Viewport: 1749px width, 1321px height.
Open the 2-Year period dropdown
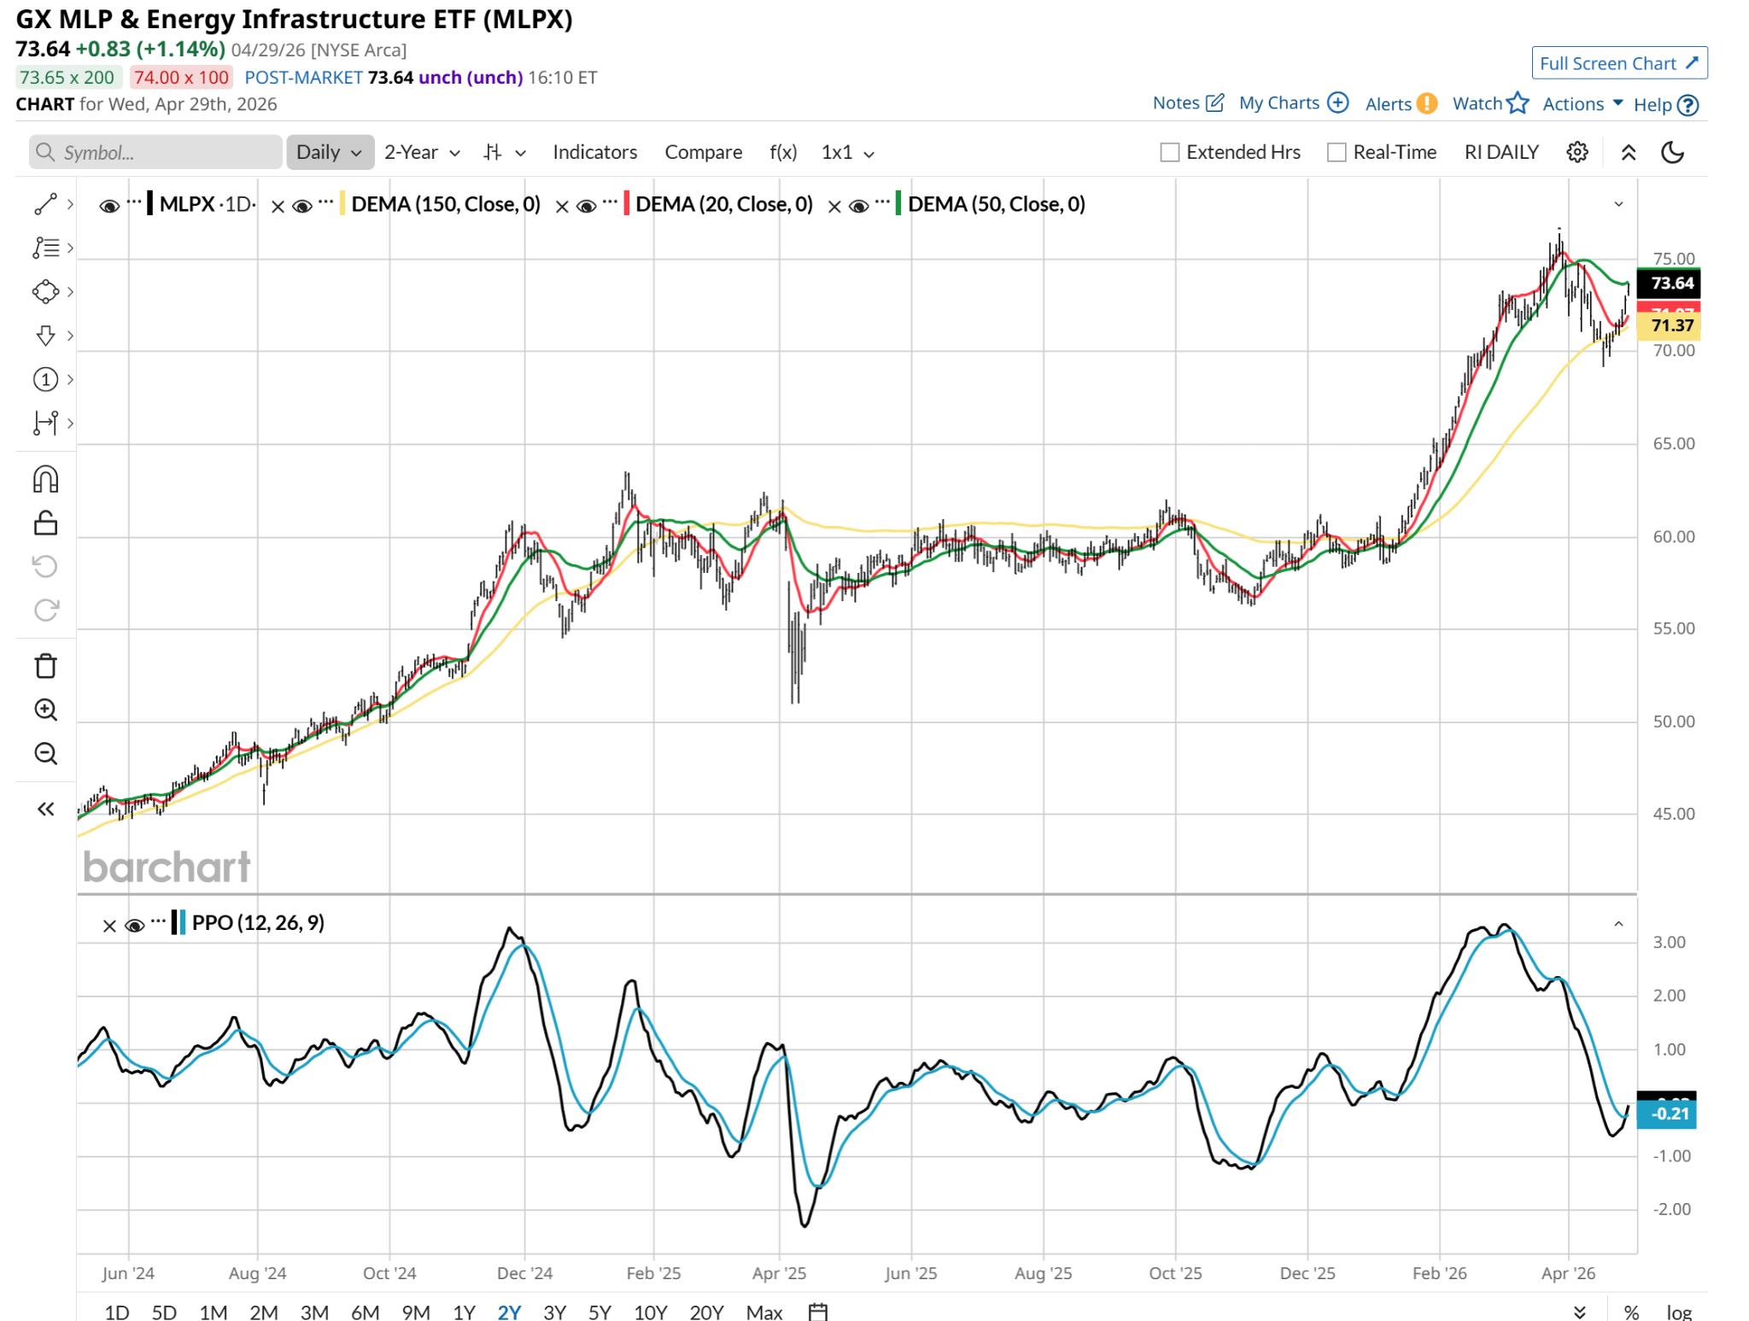tap(422, 152)
